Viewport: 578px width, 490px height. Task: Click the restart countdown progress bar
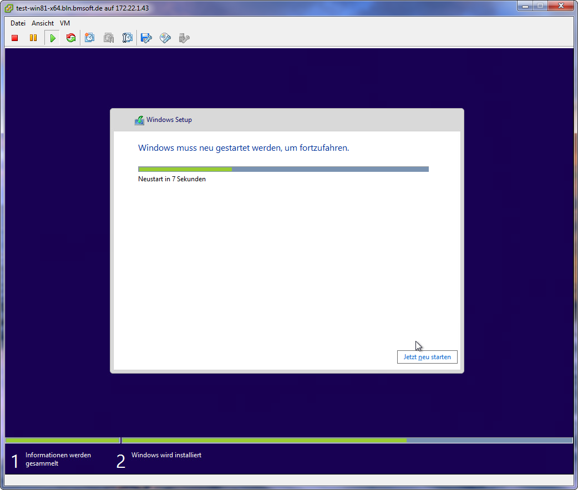point(283,169)
